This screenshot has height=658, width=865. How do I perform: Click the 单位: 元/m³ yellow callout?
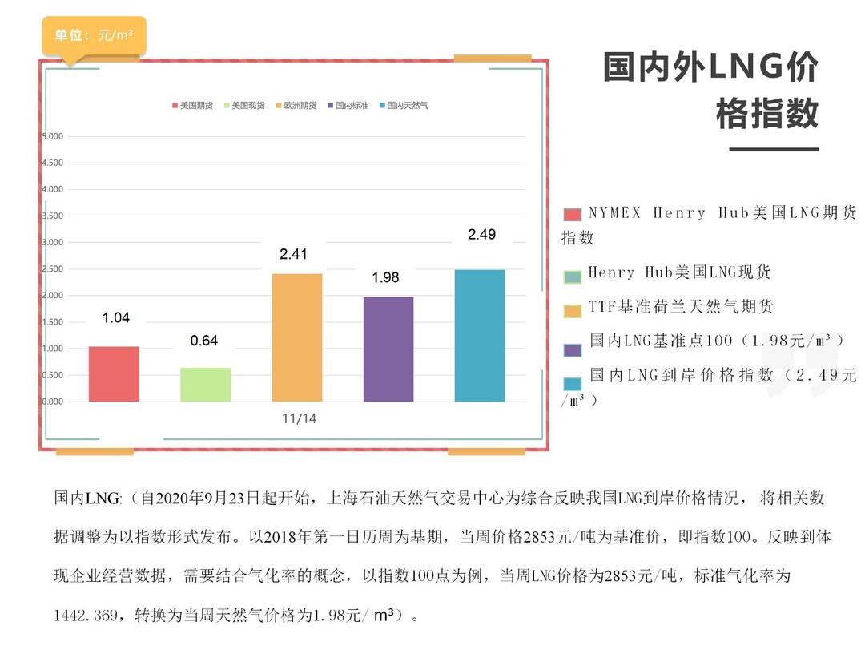pos(94,36)
